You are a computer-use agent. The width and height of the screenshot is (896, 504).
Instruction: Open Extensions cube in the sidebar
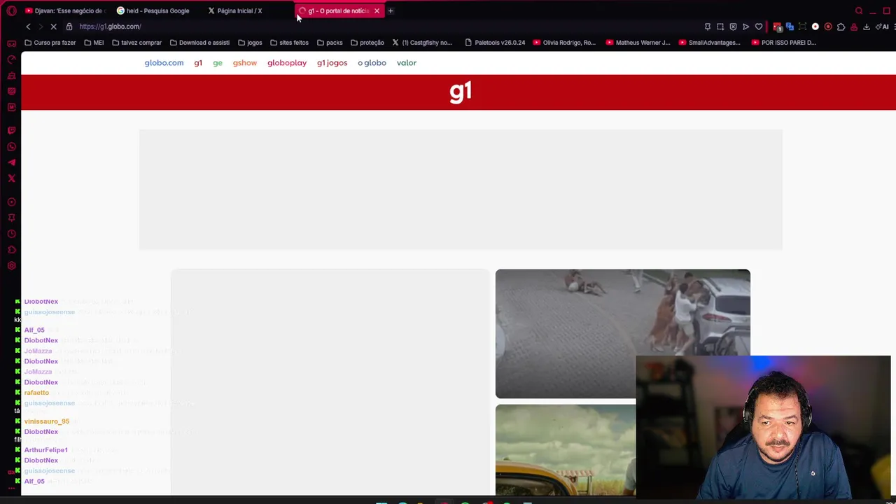pos(11,250)
